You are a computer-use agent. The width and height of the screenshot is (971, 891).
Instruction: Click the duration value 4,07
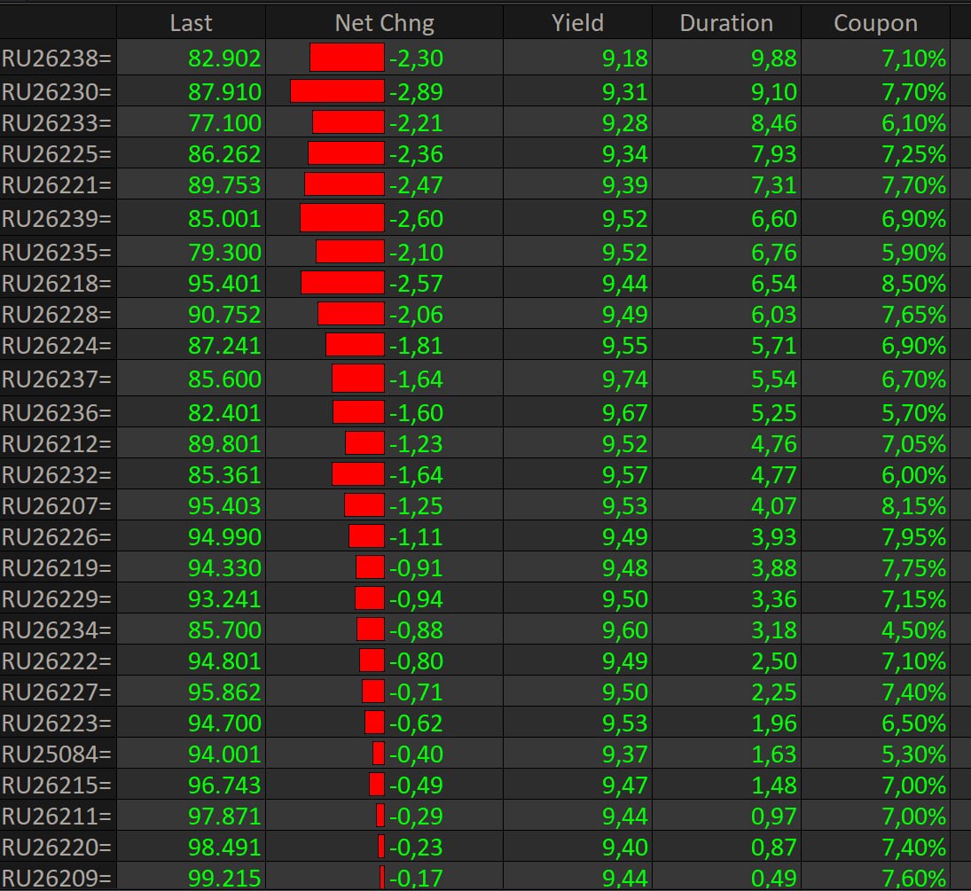774,505
